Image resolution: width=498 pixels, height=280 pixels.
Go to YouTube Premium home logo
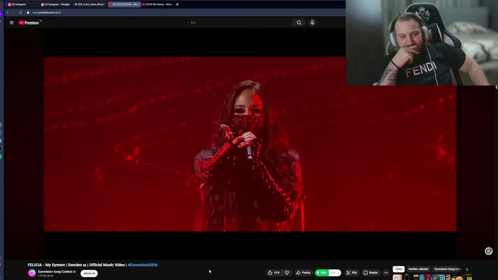pyautogui.click(x=29, y=23)
